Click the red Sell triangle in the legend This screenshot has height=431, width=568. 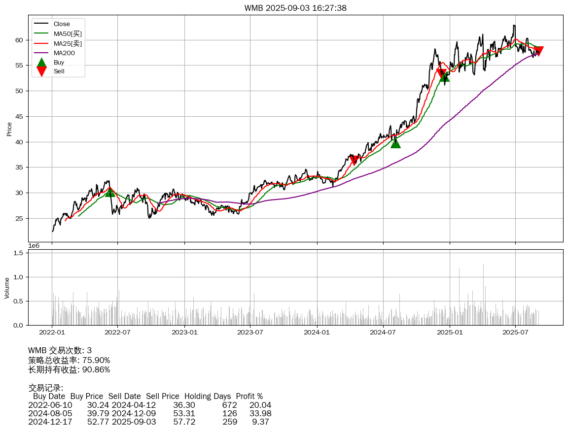click(42, 71)
